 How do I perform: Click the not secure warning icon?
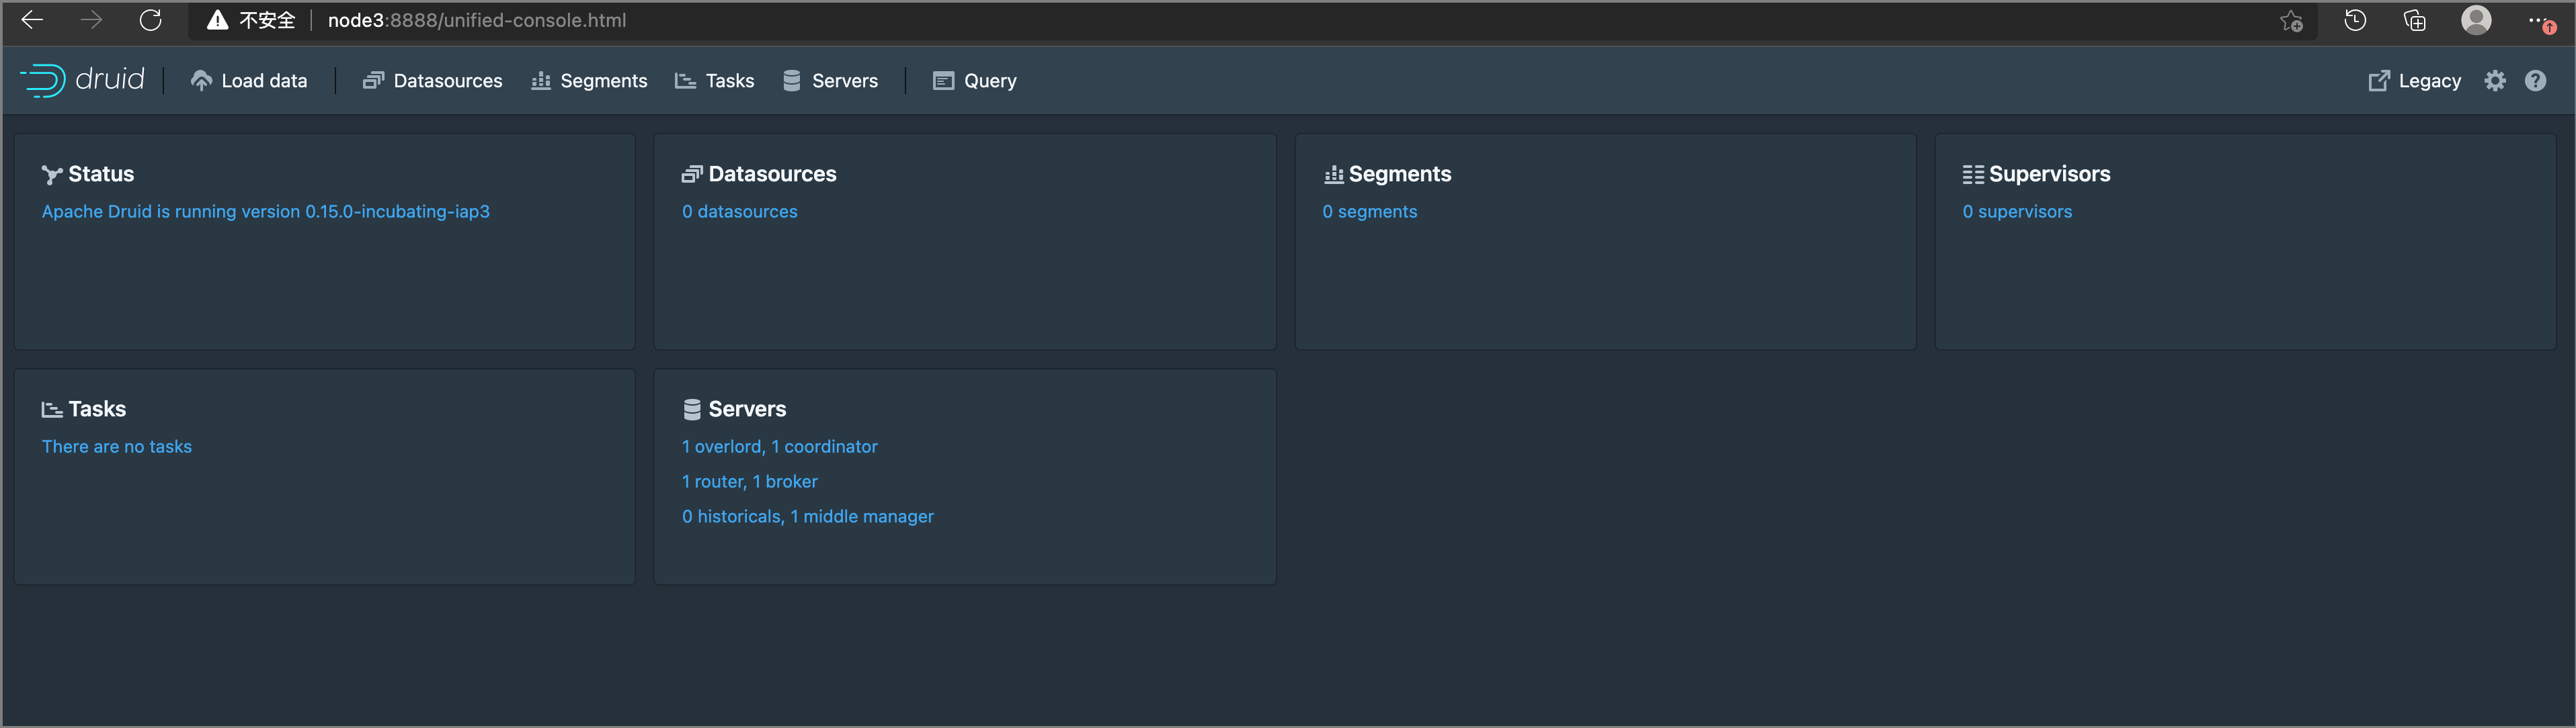(217, 20)
